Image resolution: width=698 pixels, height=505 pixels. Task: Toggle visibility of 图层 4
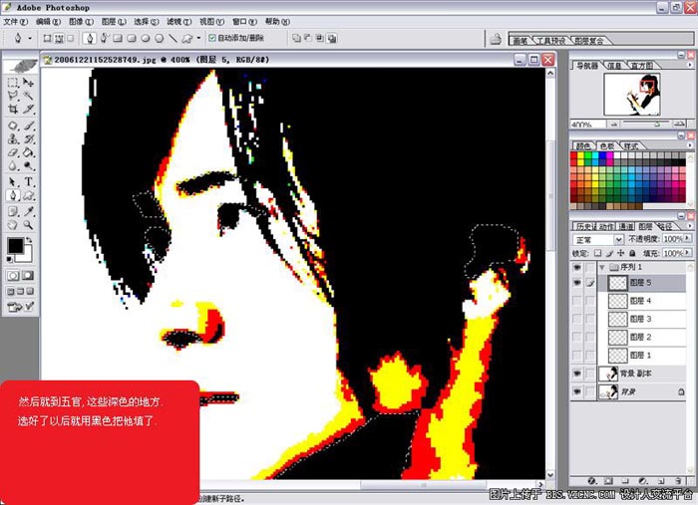click(x=577, y=301)
